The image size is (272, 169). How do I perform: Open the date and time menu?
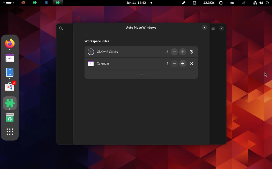coord(136,3)
